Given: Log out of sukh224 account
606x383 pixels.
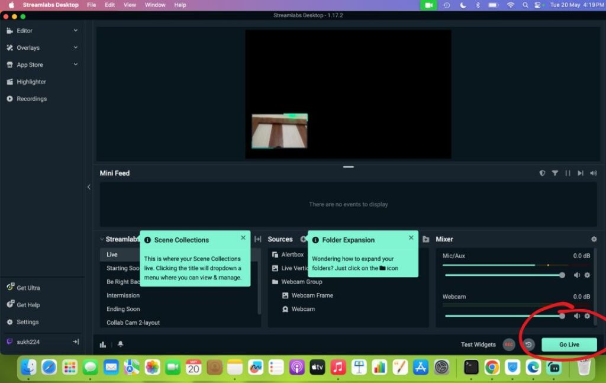Looking at the screenshot, I should tap(76, 342).
